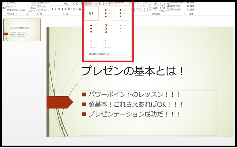Click 書式のコピー/貼り付け format painter
The image size is (237, 148).
pyautogui.click(x=17, y=10)
